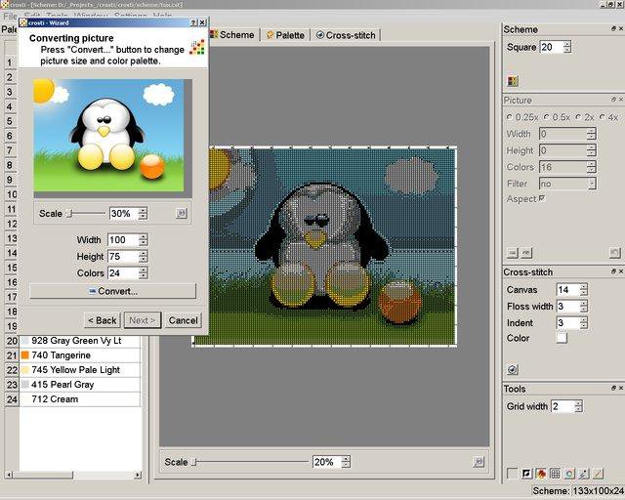
Task: Click the blank square tool in Tools panel
Action: [x=512, y=474]
